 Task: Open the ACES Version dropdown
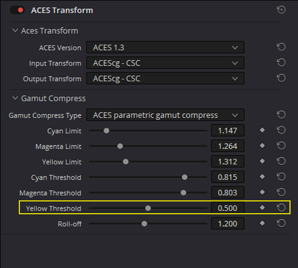click(165, 47)
